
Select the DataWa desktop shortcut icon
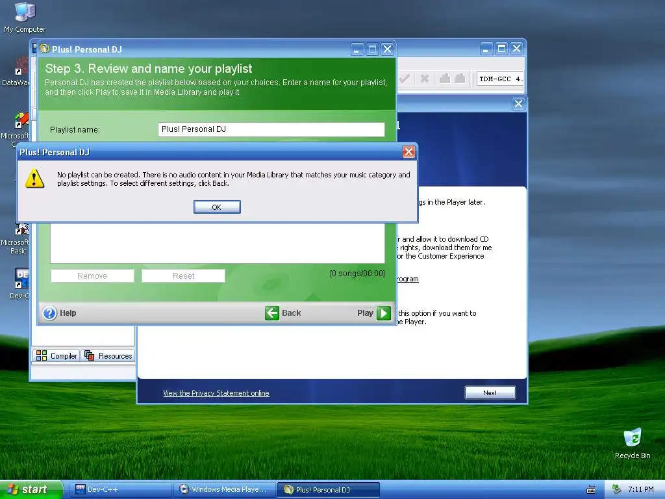point(16,71)
